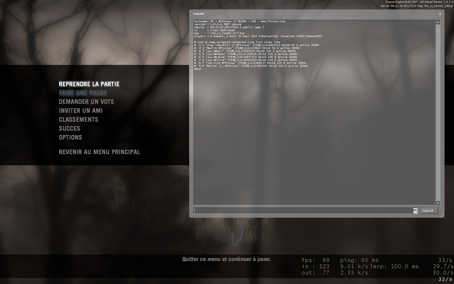454x284 pixels.
Task: Click the console scroll up arrow
Action: coord(438,22)
